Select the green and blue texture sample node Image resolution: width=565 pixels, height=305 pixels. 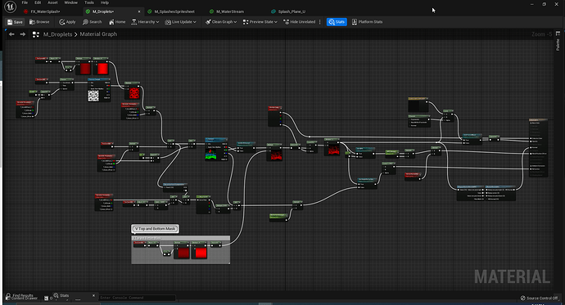click(216, 149)
